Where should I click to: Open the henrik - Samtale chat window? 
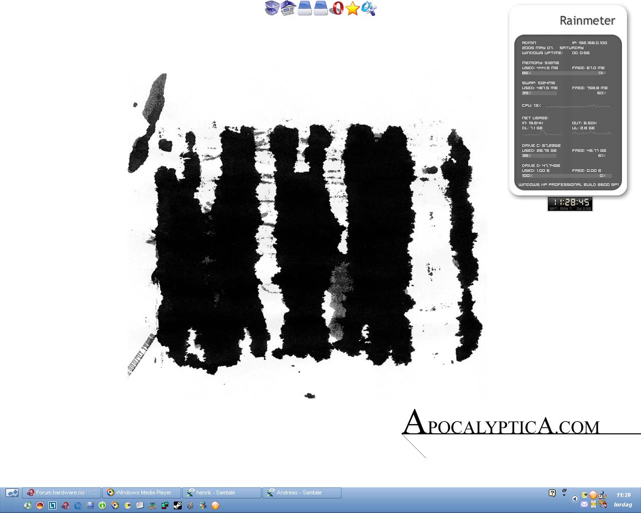222,493
